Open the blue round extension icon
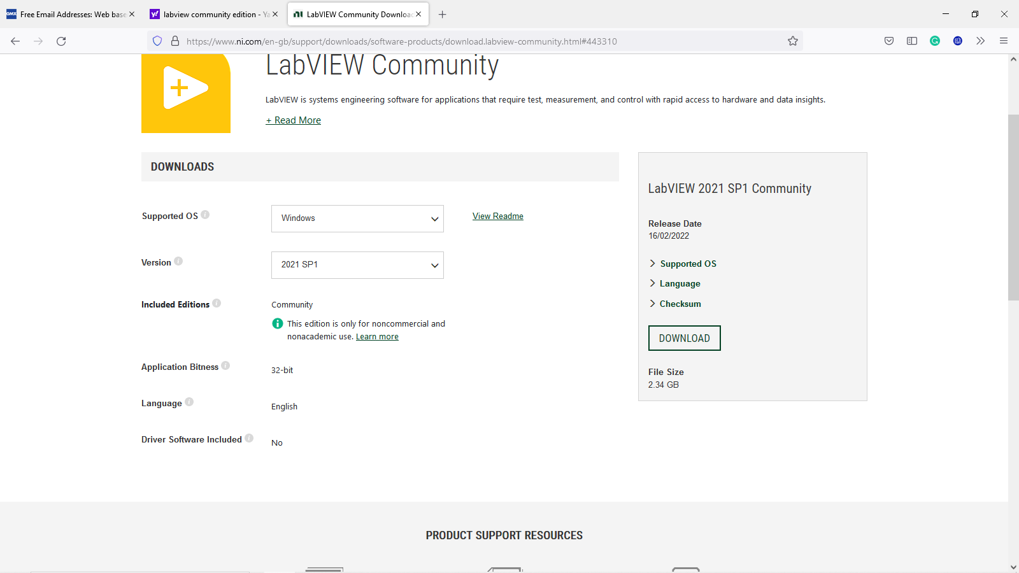 [x=958, y=41]
